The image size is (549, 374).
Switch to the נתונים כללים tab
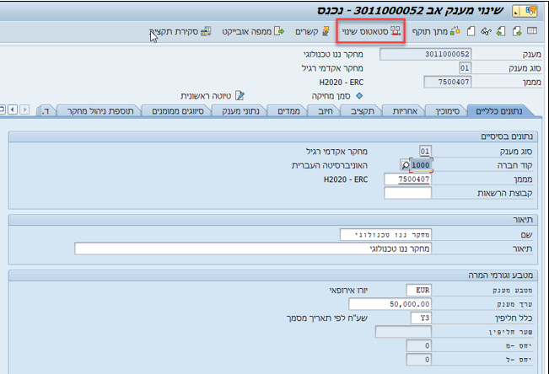[x=498, y=111]
